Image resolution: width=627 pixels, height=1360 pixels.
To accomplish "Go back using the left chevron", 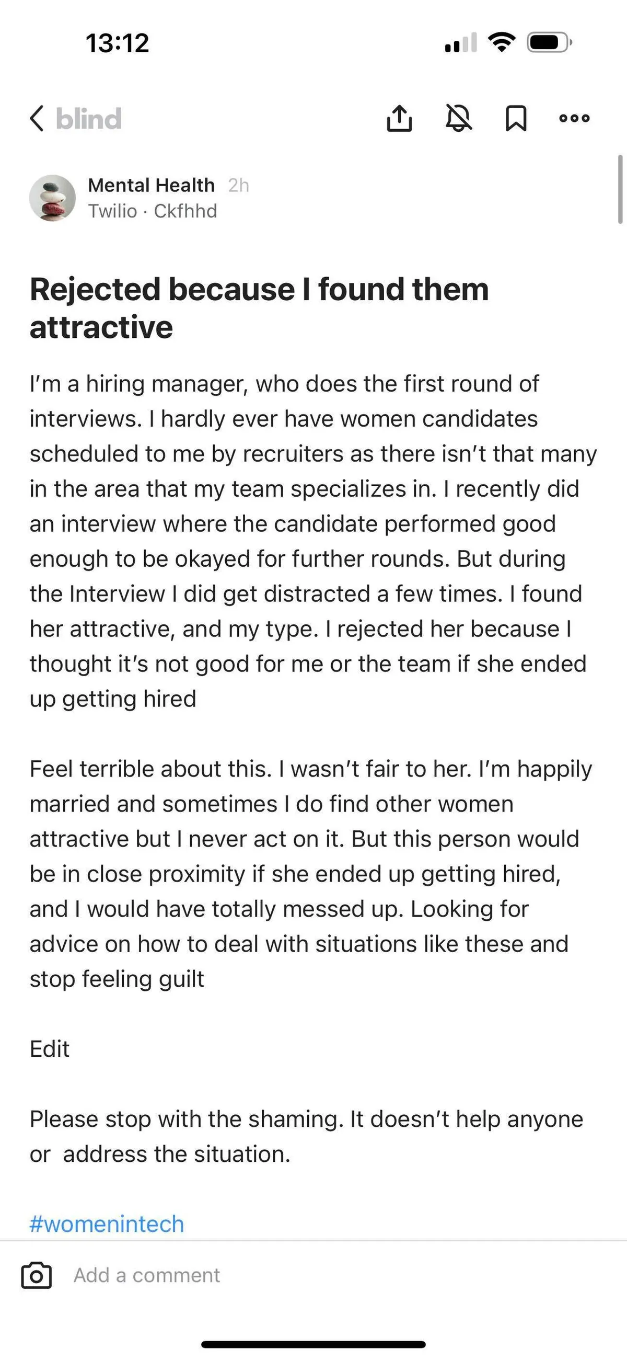I will point(37,118).
